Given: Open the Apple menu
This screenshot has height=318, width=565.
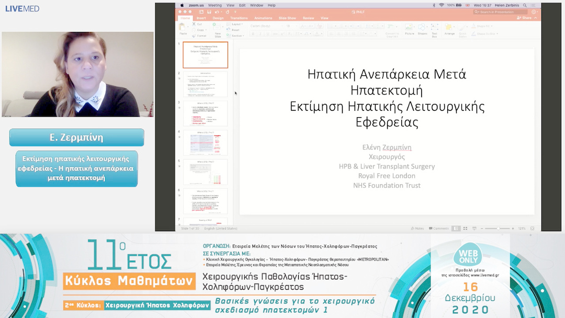Looking at the screenshot, I should pyautogui.click(x=182, y=5).
